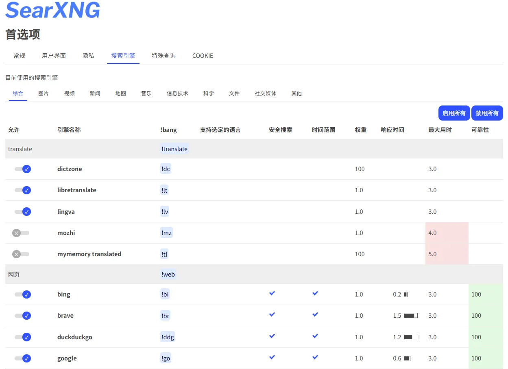
Task: Click the reliability value 100 for google
Action: [x=476, y=358]
